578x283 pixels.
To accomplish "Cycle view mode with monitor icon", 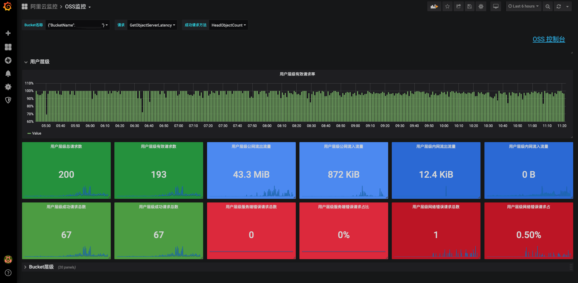I will 496,6.
